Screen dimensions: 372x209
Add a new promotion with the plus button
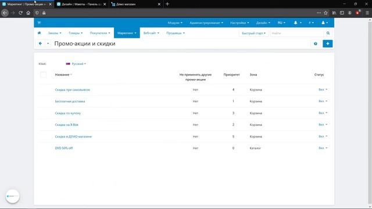click(x=328, y=44)
